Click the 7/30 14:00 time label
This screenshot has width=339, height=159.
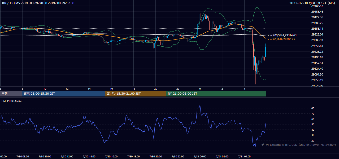tap(89, 157)
